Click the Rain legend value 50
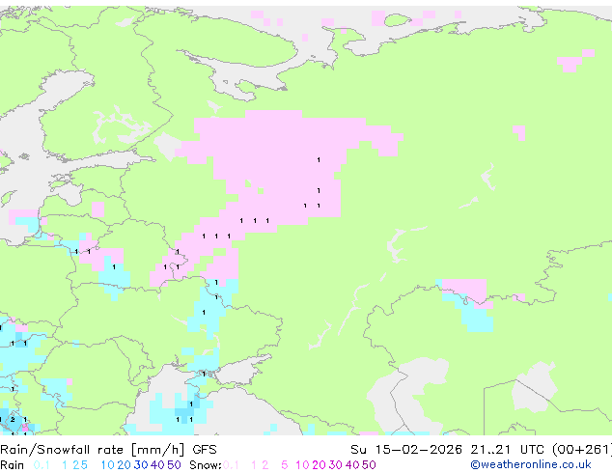This screenshot has width=612, height=473. click(174, 465)
